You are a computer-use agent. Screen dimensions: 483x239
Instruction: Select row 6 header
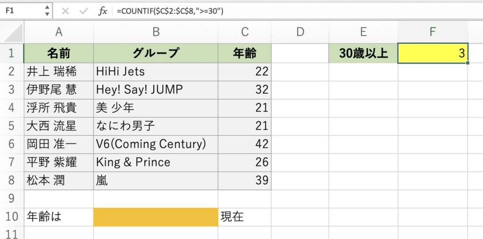click(x=12, y=144)
